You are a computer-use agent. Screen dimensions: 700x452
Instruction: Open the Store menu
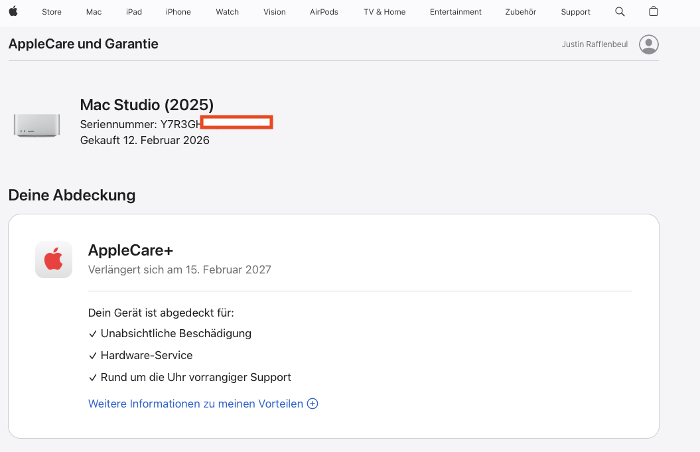[52, 12]
